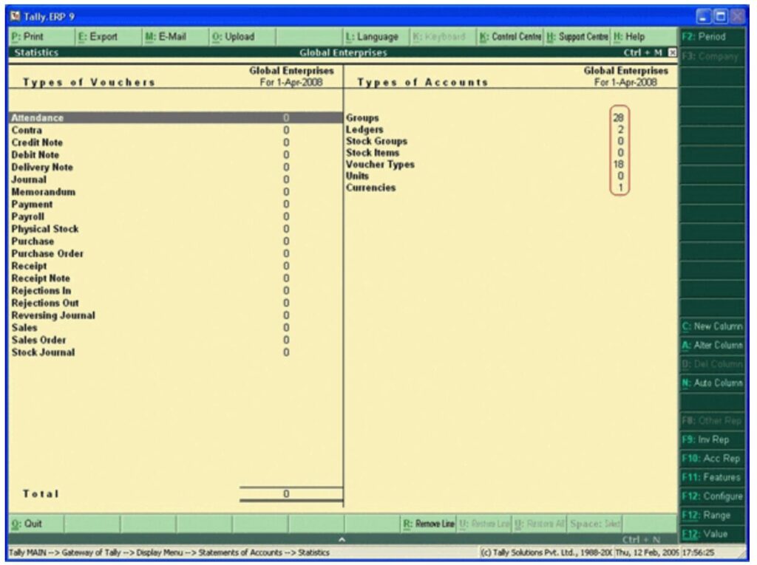
Task: Select the Delivery Note row
Action: coord(176,167)
